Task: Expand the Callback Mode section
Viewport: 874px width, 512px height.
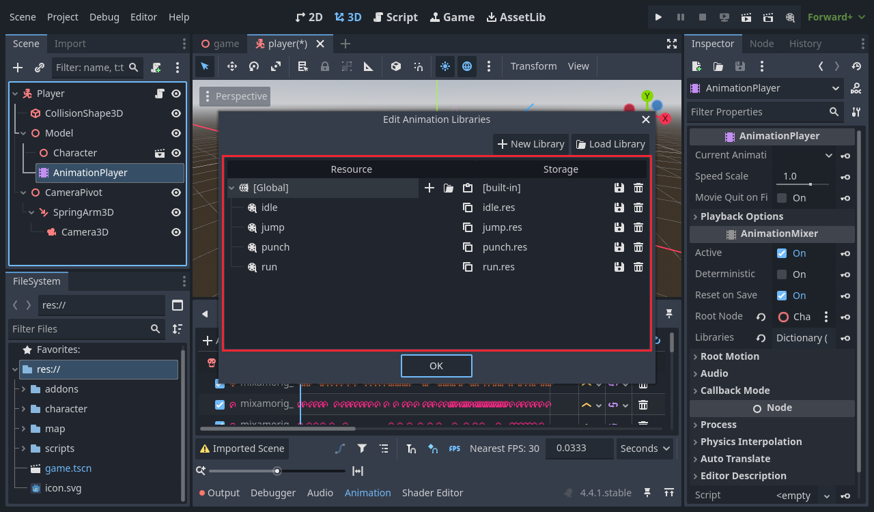Action: (735, 390)
